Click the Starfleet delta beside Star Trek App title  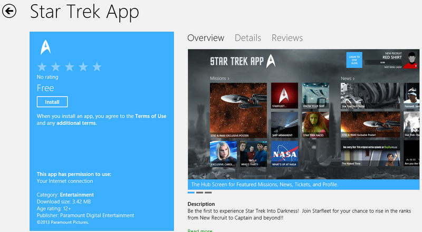[271, 61]
